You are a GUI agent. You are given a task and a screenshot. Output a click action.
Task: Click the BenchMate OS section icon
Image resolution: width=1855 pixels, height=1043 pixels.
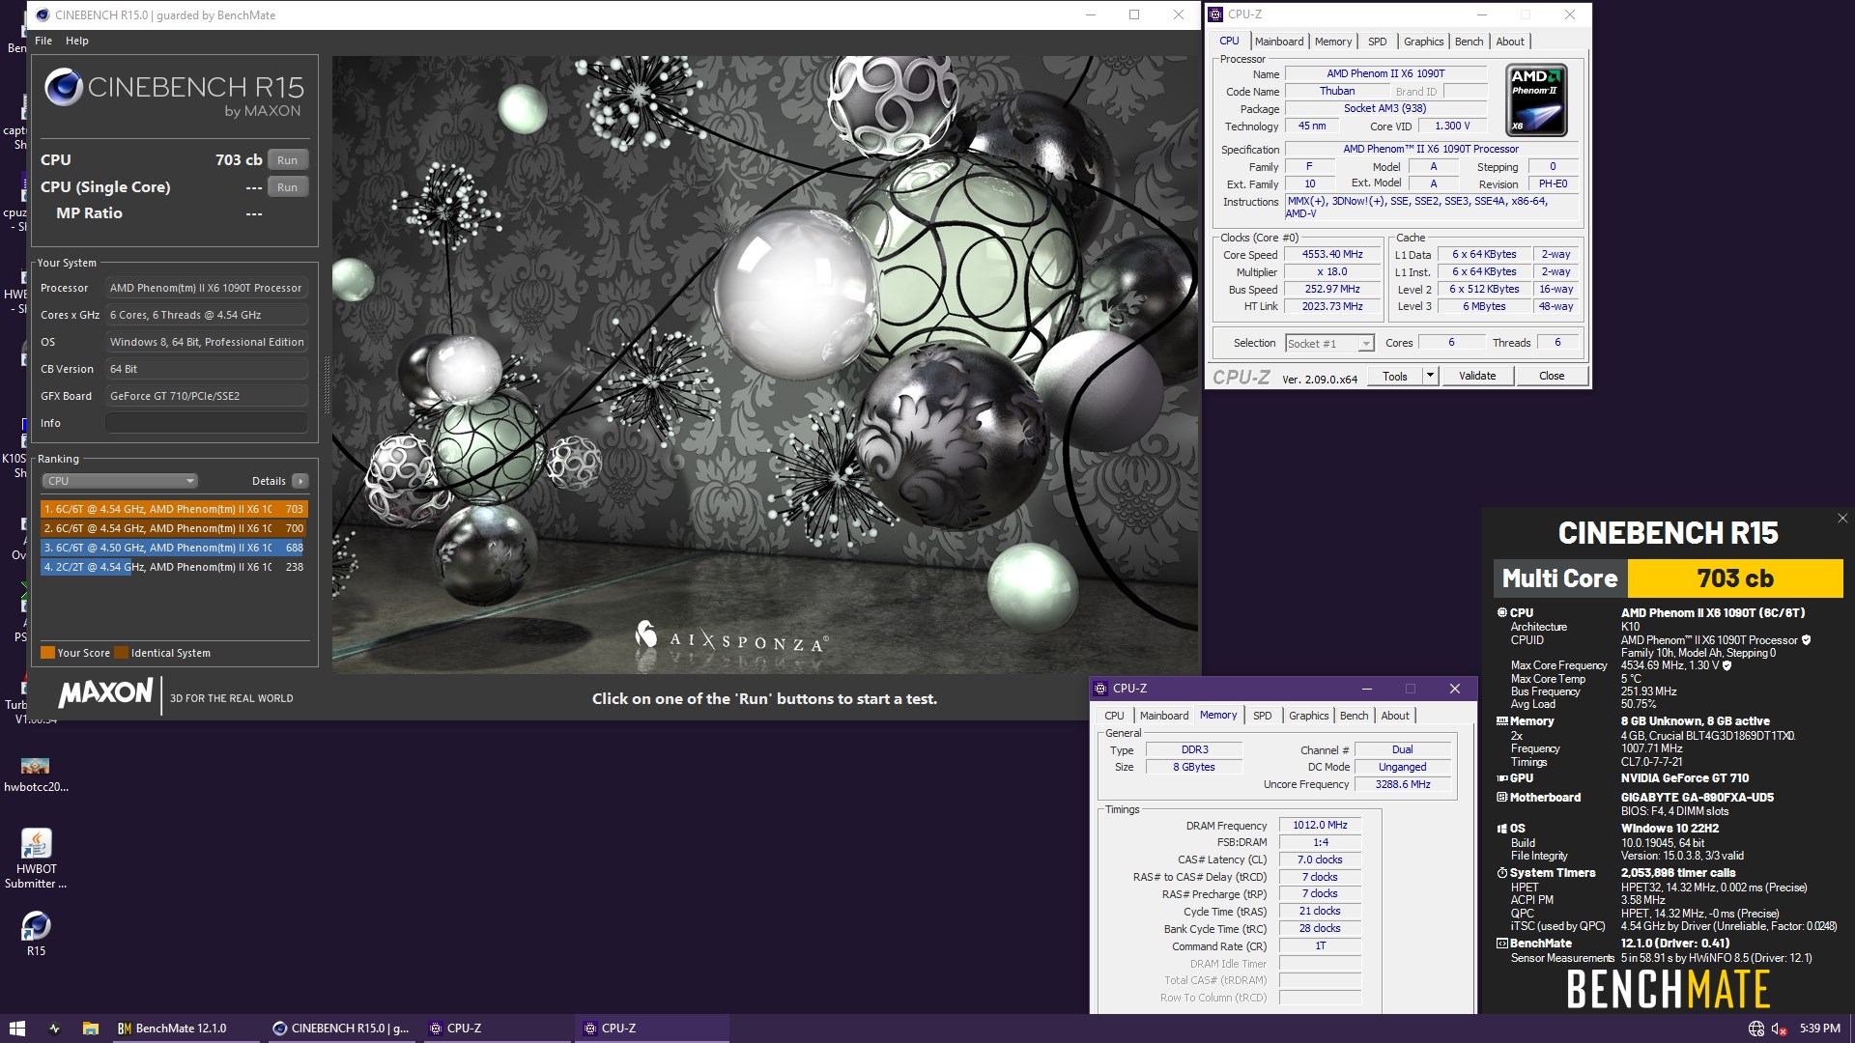tap(1502, 829)
